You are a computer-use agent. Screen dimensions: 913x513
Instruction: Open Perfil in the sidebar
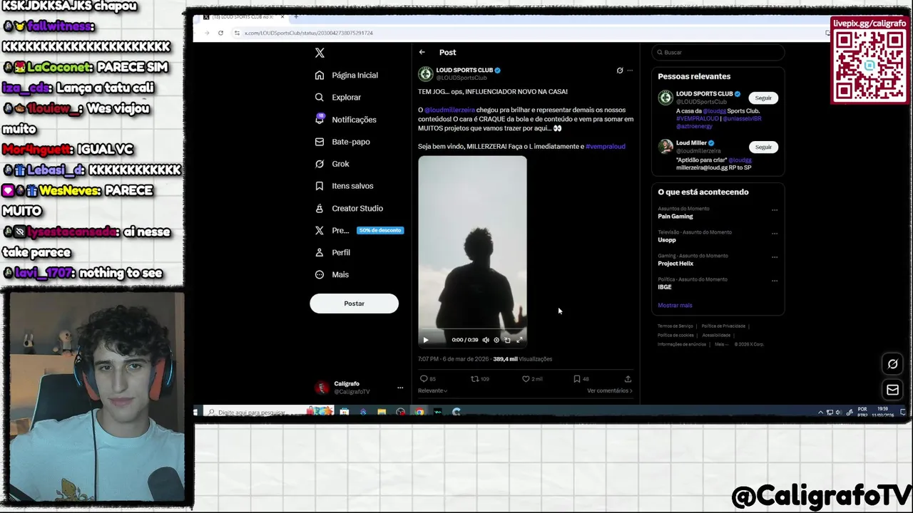[x=332, y=252]
